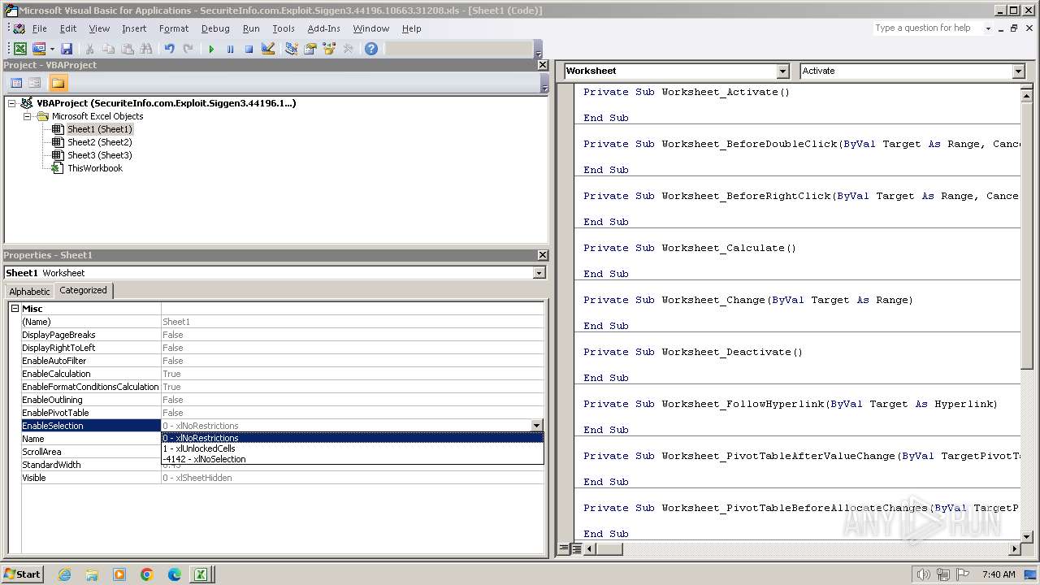Click the Cut scissors icon
This screenshot has height=585, width=1040.
tap(89, 49)
